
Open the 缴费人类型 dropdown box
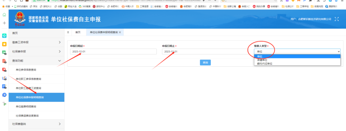point(297,52)
